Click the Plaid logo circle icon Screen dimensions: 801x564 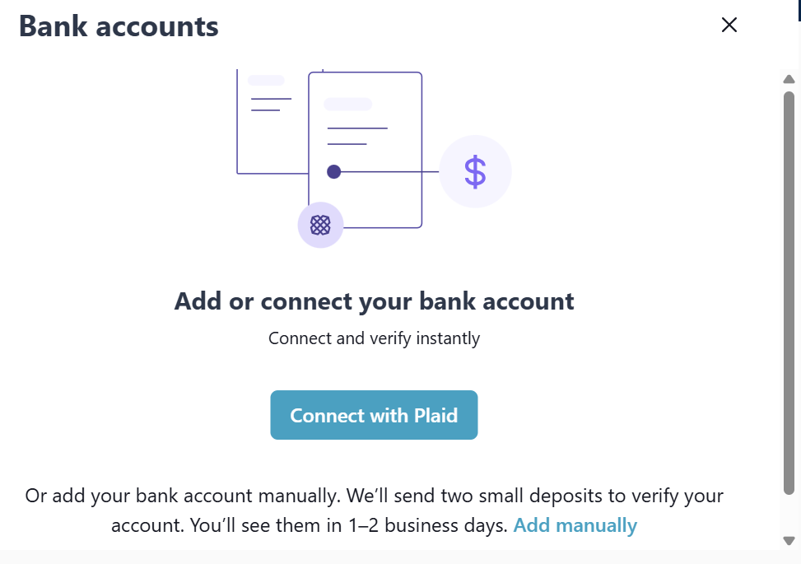(x=320, y=225)
